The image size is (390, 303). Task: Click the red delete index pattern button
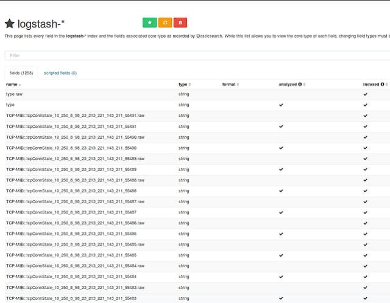pyautogui.click(x=180, y=23)
